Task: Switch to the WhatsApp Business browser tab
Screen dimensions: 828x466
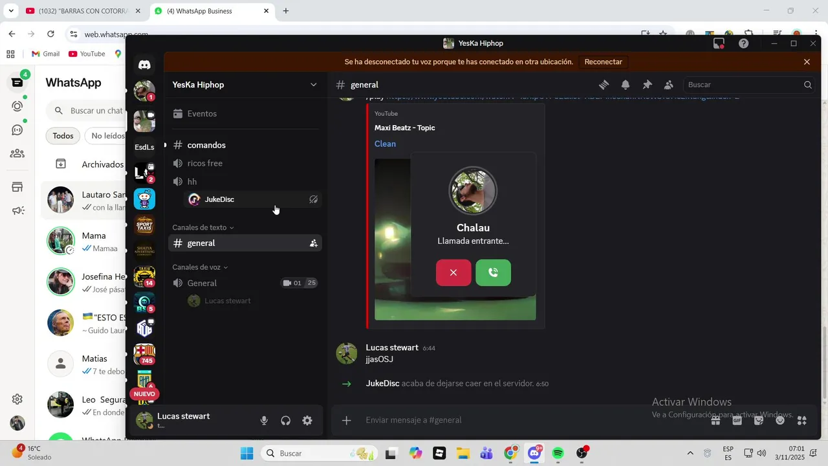Action: point(212,11)
